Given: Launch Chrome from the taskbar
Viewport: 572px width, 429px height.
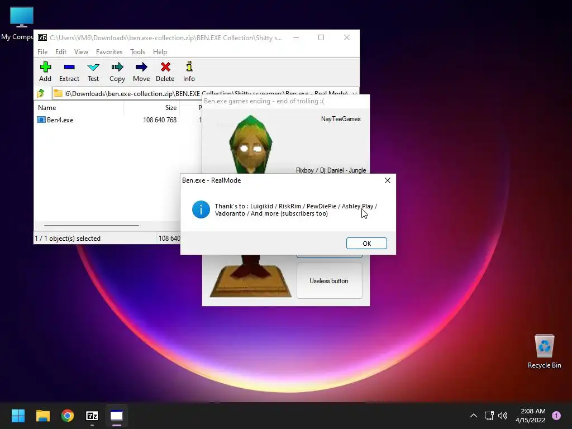Looking at the screenshot, I should tap(68, 416).
